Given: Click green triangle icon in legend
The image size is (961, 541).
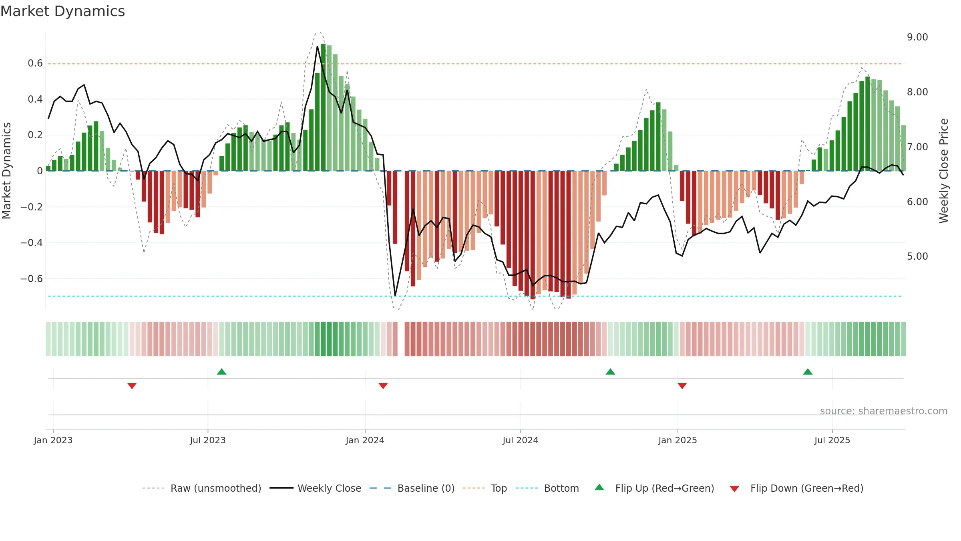Looking at the screenshot, I should (599, 487).
